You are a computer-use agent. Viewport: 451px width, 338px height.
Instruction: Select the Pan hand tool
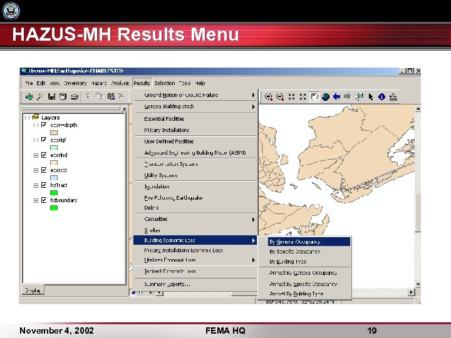(x=314, y=96)
